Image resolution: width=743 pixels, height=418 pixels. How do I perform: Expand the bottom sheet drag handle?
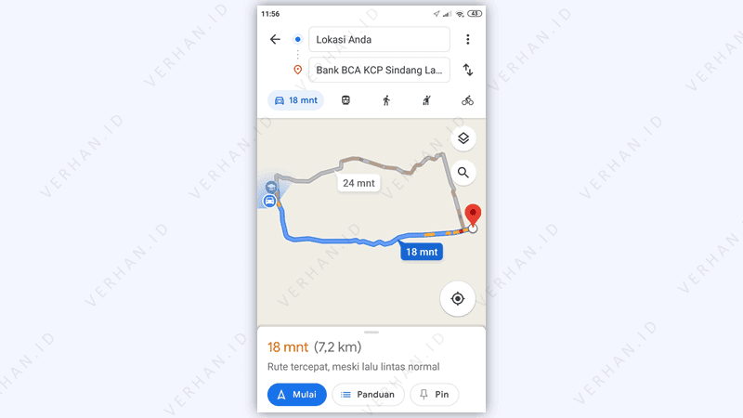(x=371, y=333)
